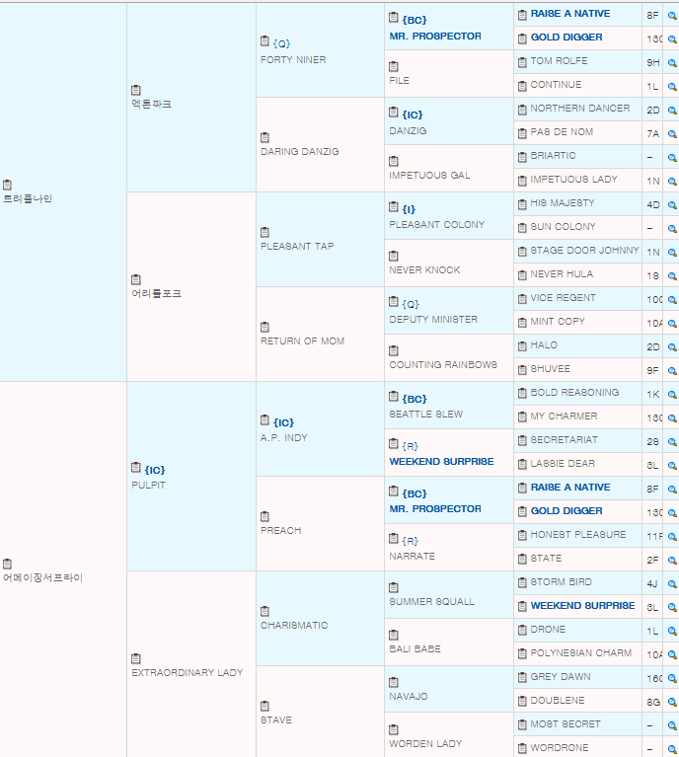Viewport: 679px width, 757px height.
Task: Click the magnifier icon in VICE REGENT row
Action: tap(672, 299)
